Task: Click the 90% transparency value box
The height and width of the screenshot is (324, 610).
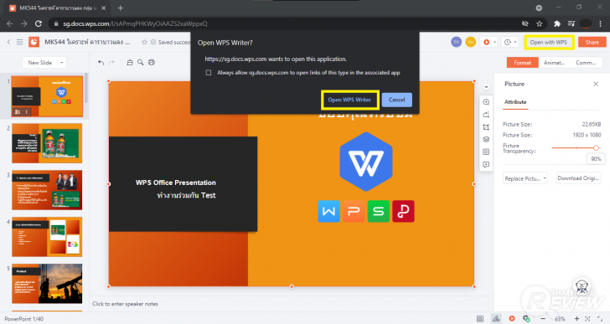Action: pyautogui.click(x=596, y=159)
